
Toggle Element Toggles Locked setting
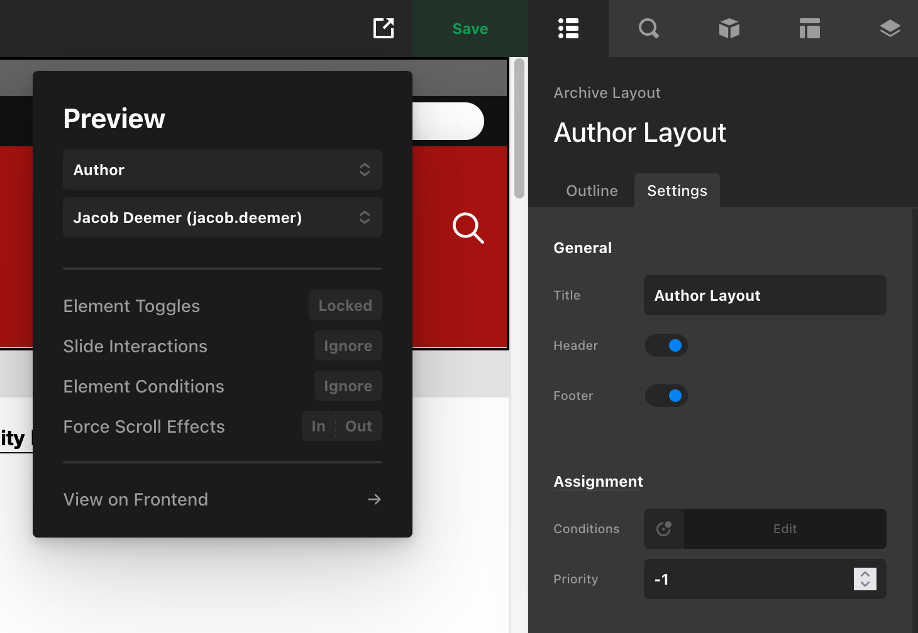[345, 306]
